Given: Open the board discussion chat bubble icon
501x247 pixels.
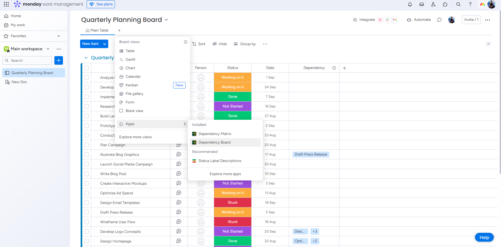Looking at the screenshot, I should pos(439,20).
